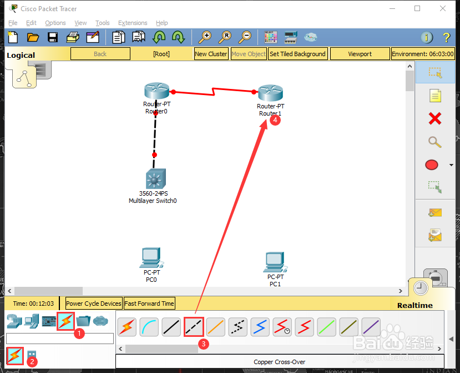
Task: Click the New file icon
Action: click(13, 37)
